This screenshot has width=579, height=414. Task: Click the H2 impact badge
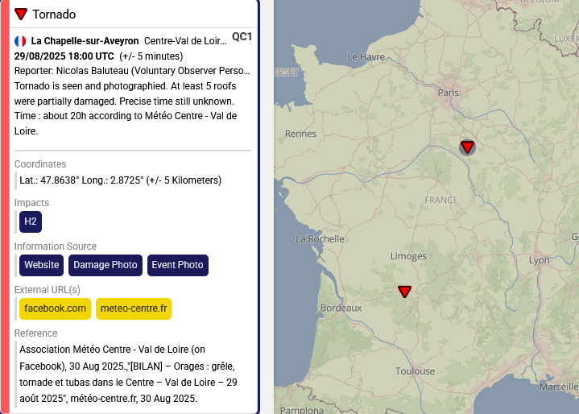click(31, 221)
